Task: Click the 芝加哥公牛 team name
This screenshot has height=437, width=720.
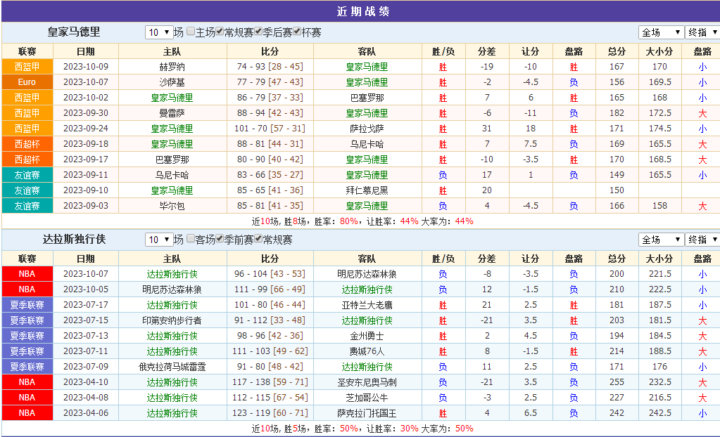Action: (367, 398)
